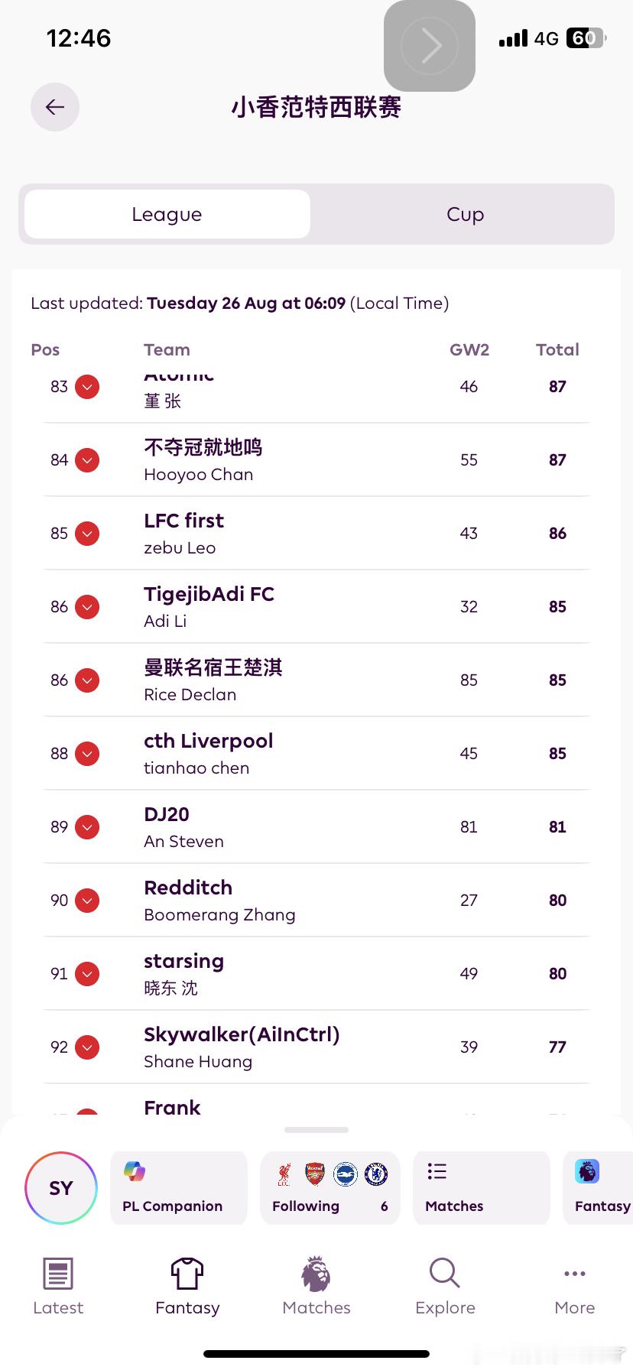Viewport: 633px width, 1370px height.
Task: Open PL Companion card
Action: tap(179, 1188)
